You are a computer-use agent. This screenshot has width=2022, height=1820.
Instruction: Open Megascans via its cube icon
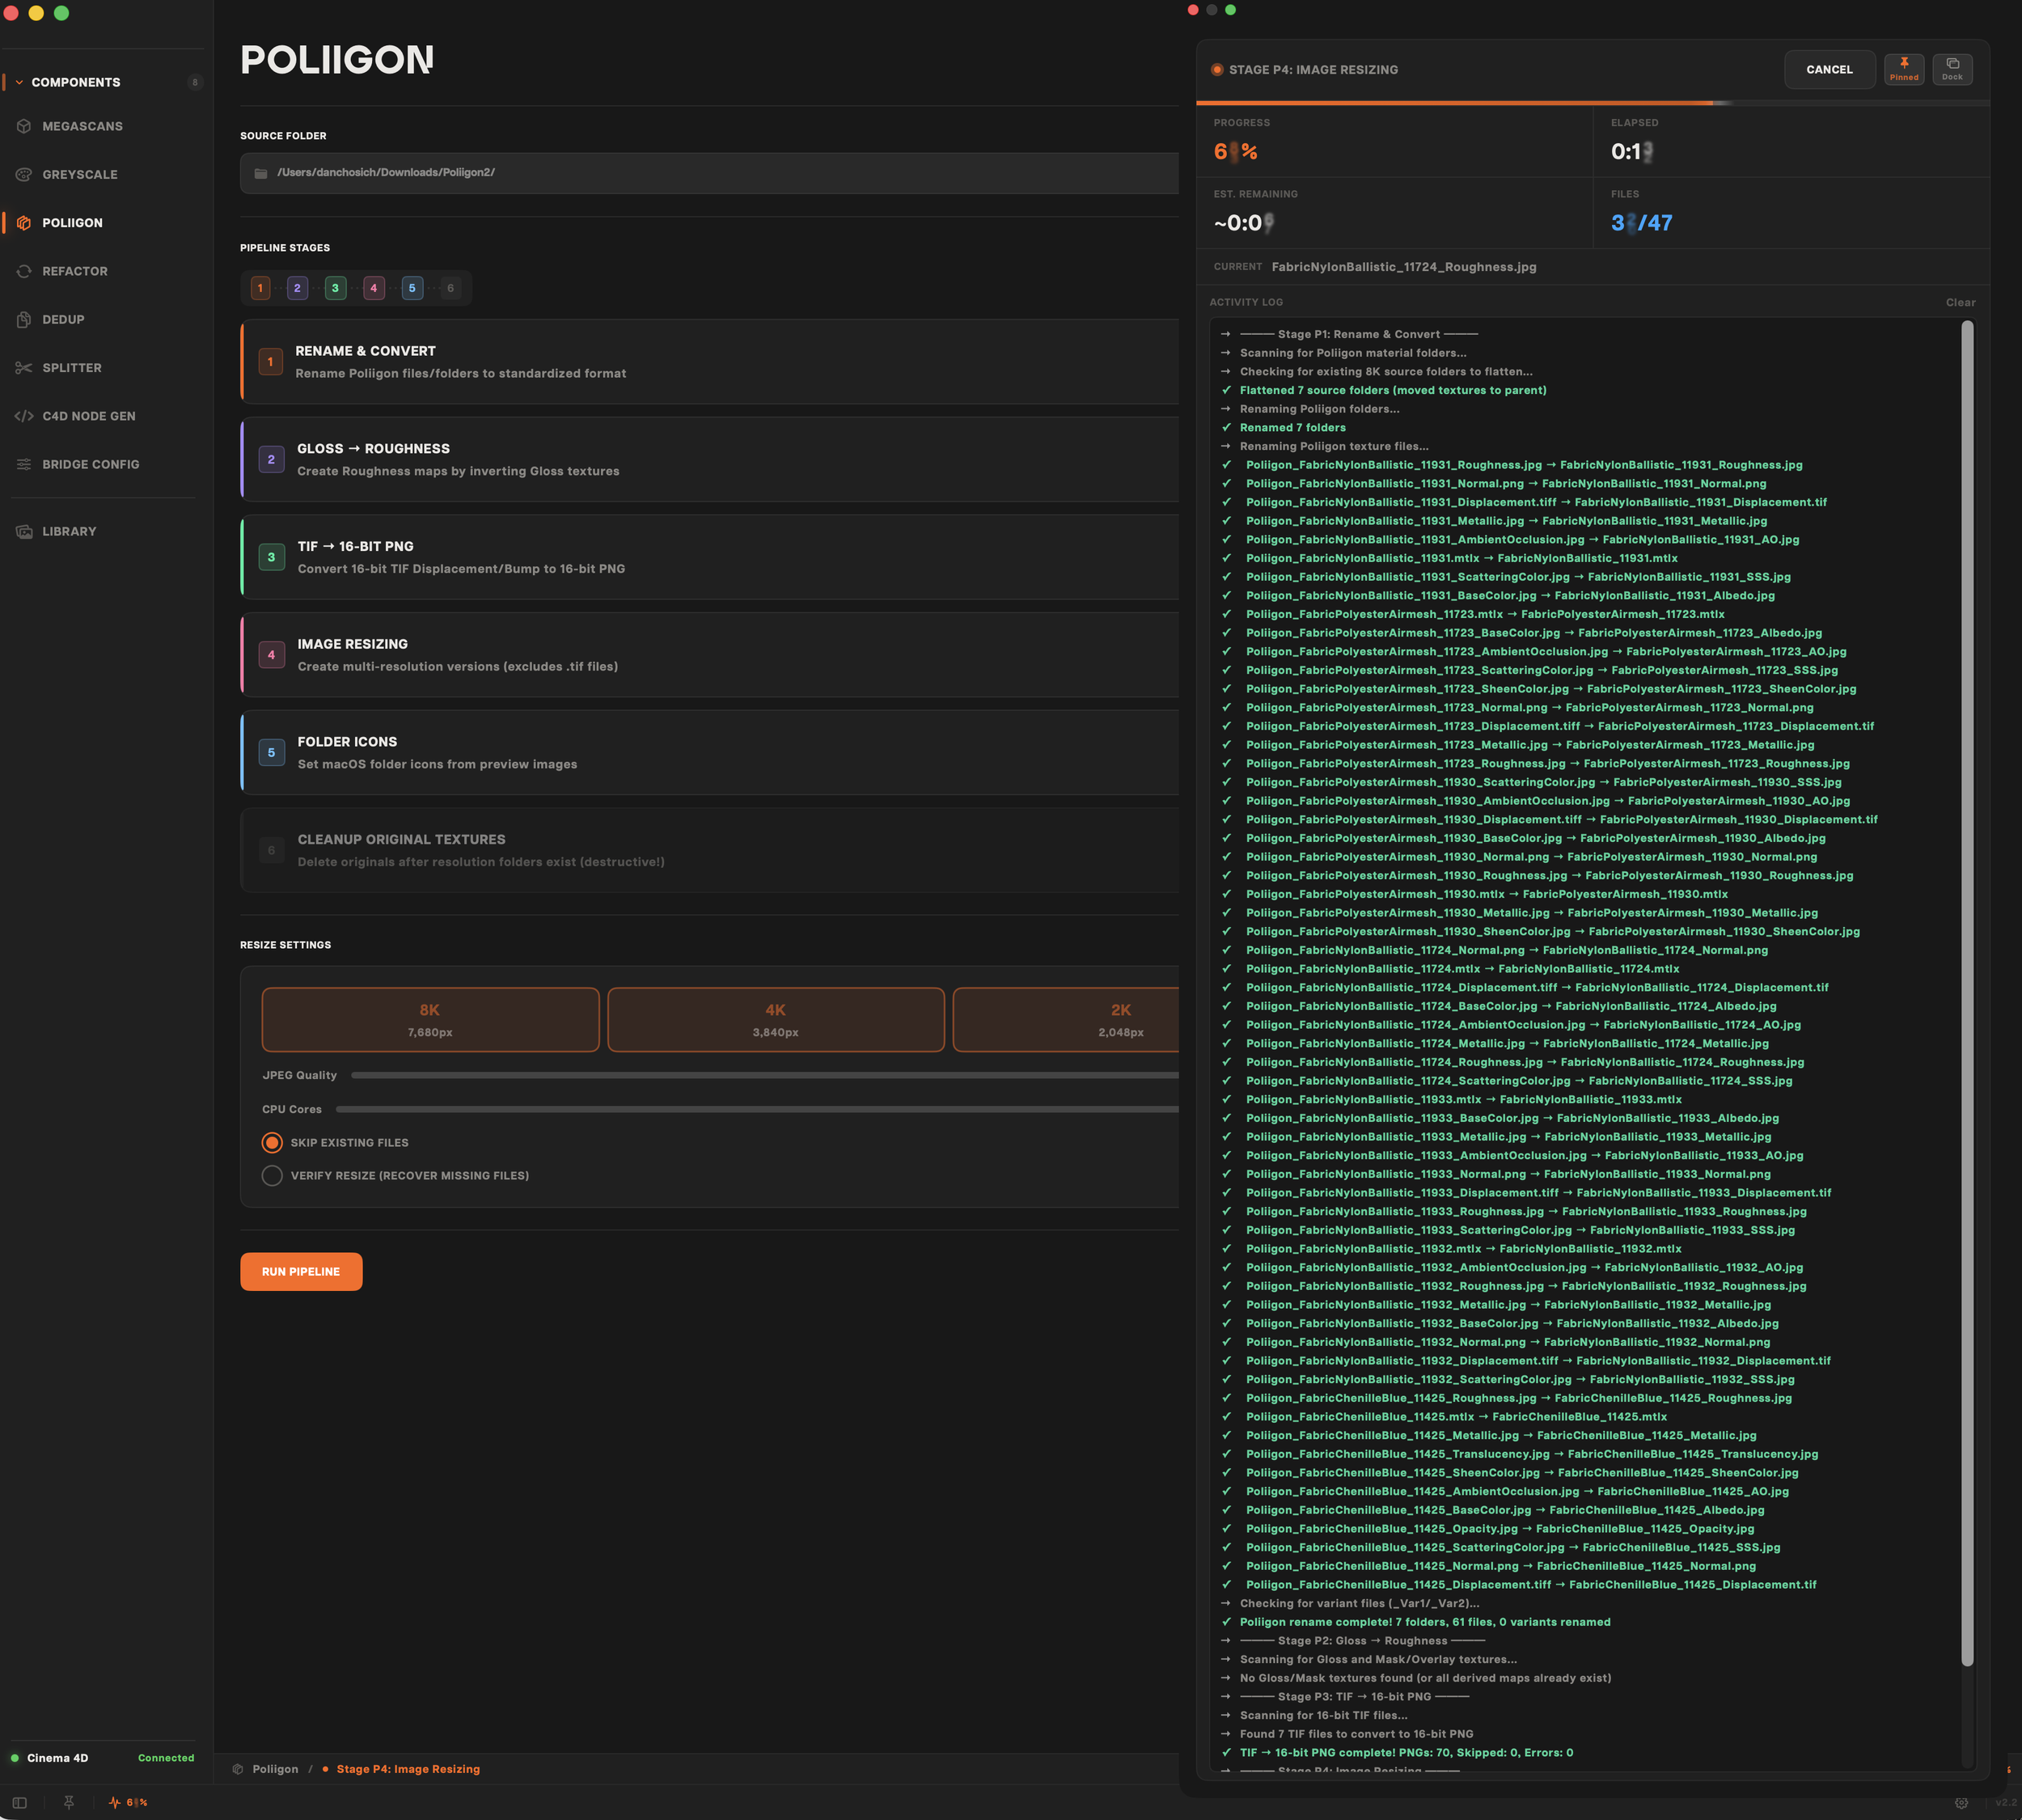24,126
